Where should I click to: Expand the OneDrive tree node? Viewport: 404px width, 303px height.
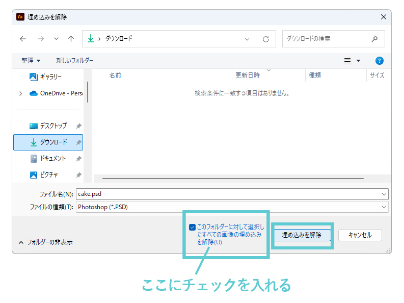tap(21, 93)
